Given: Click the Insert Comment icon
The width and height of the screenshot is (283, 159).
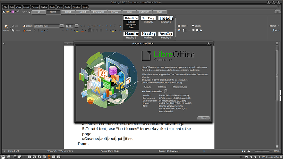Looking at the screenshot, I should [193, 30].
